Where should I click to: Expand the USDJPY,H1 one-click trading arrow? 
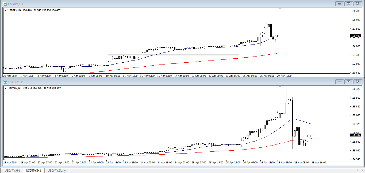click(x=5, y=88)
